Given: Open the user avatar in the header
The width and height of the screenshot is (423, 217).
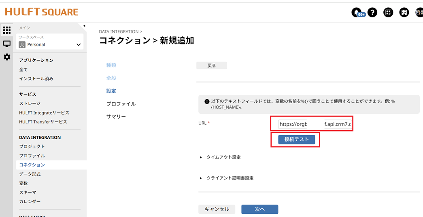Looking at the screenshot, I should 419,13.
